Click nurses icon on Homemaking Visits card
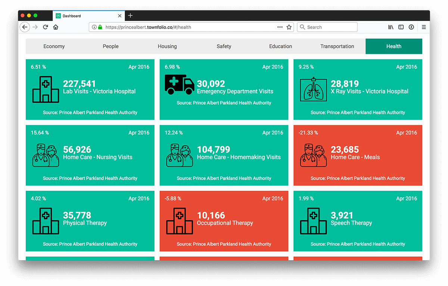The image size is (448, 286). (180, 155)
